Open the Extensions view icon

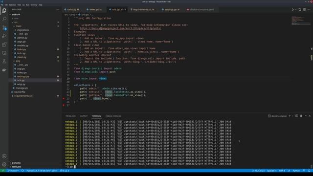4,44
